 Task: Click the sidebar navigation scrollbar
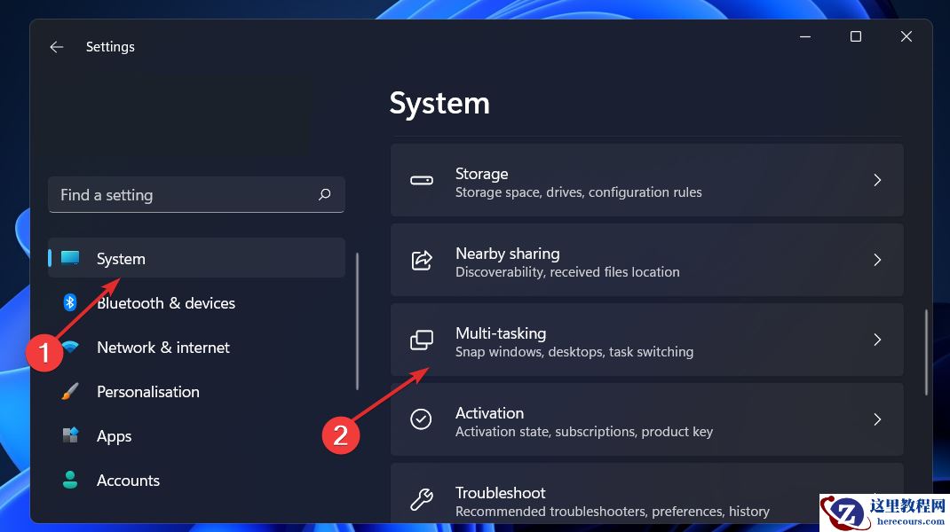pyautogui.click(x=357, y=321)
